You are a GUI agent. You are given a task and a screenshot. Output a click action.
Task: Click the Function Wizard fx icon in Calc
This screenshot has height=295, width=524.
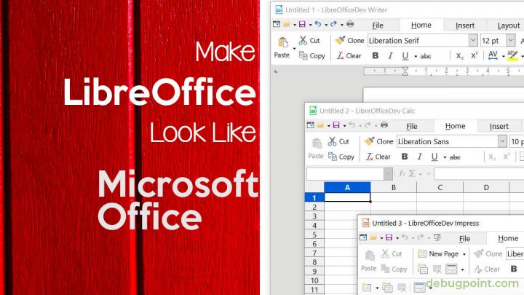[x=402, y=173]
